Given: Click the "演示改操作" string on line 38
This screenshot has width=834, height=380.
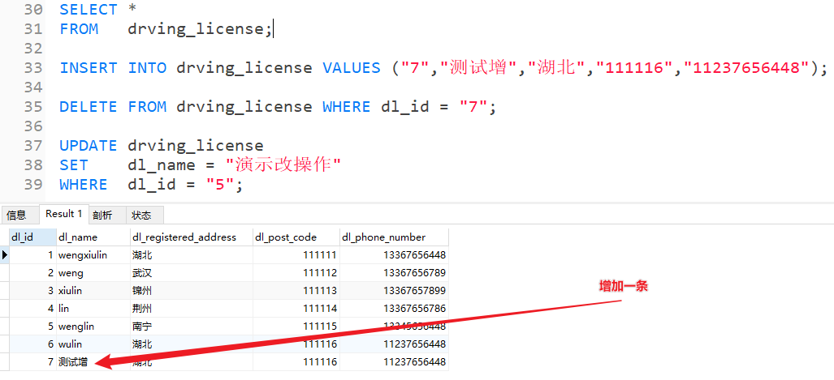Looking at the screenshot, I should 283,165.
